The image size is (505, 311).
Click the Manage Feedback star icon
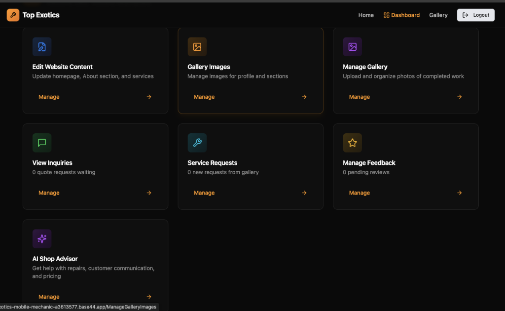(352, 143)
